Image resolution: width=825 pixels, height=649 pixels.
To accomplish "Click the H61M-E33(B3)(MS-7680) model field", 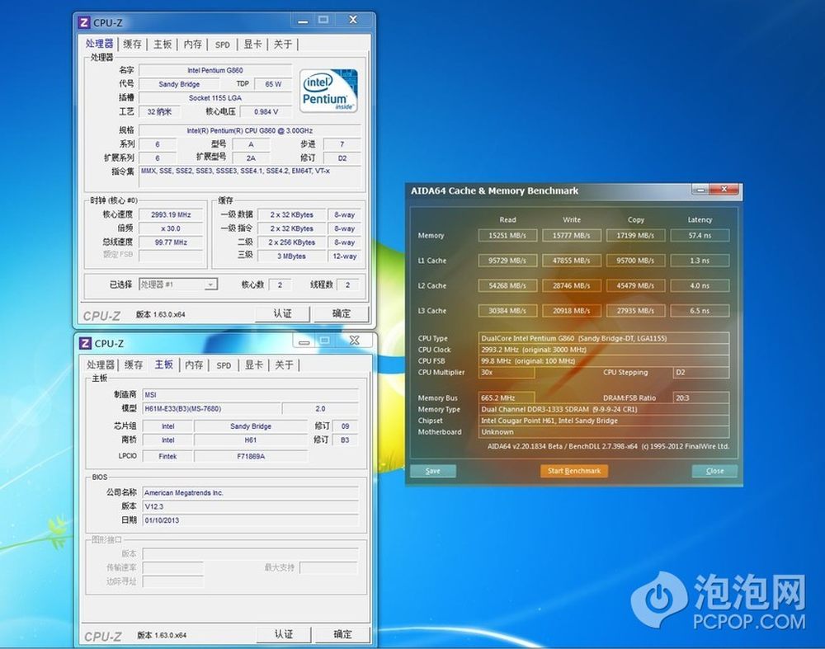I will pyautogui.click(x=211, y=409).
